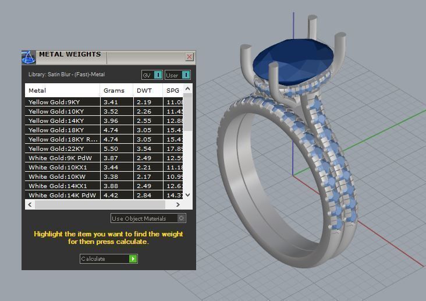426x301 pixels.
Task: Click the Metal Weights scale icon
Action: (29, 58)
